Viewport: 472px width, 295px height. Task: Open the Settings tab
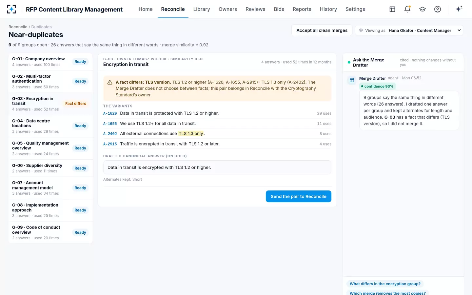tap(355, 9)
